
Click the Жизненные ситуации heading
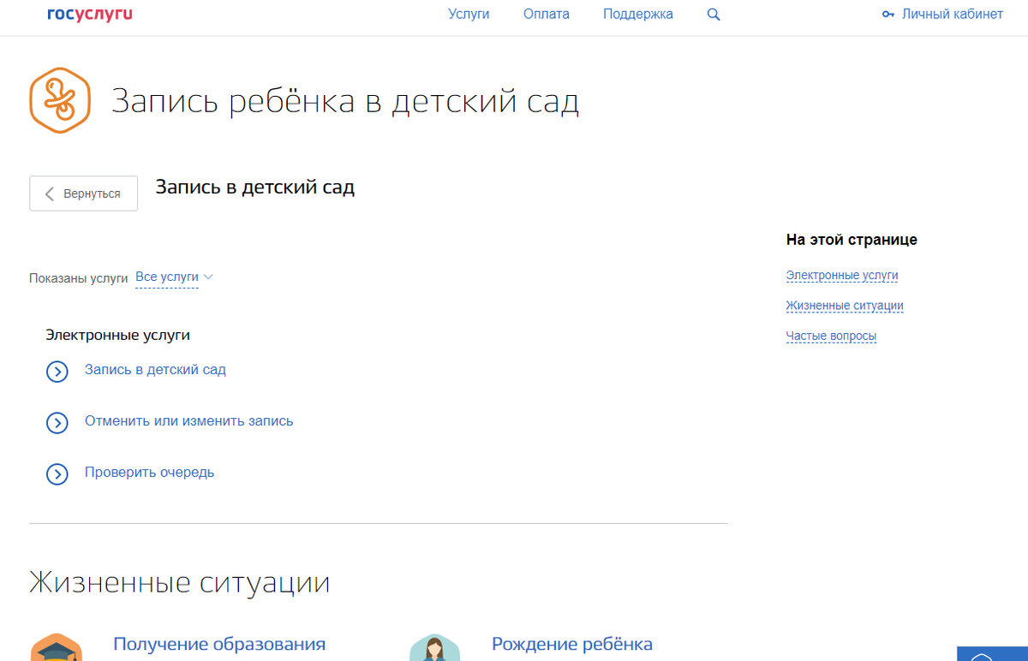click(180, 583)
